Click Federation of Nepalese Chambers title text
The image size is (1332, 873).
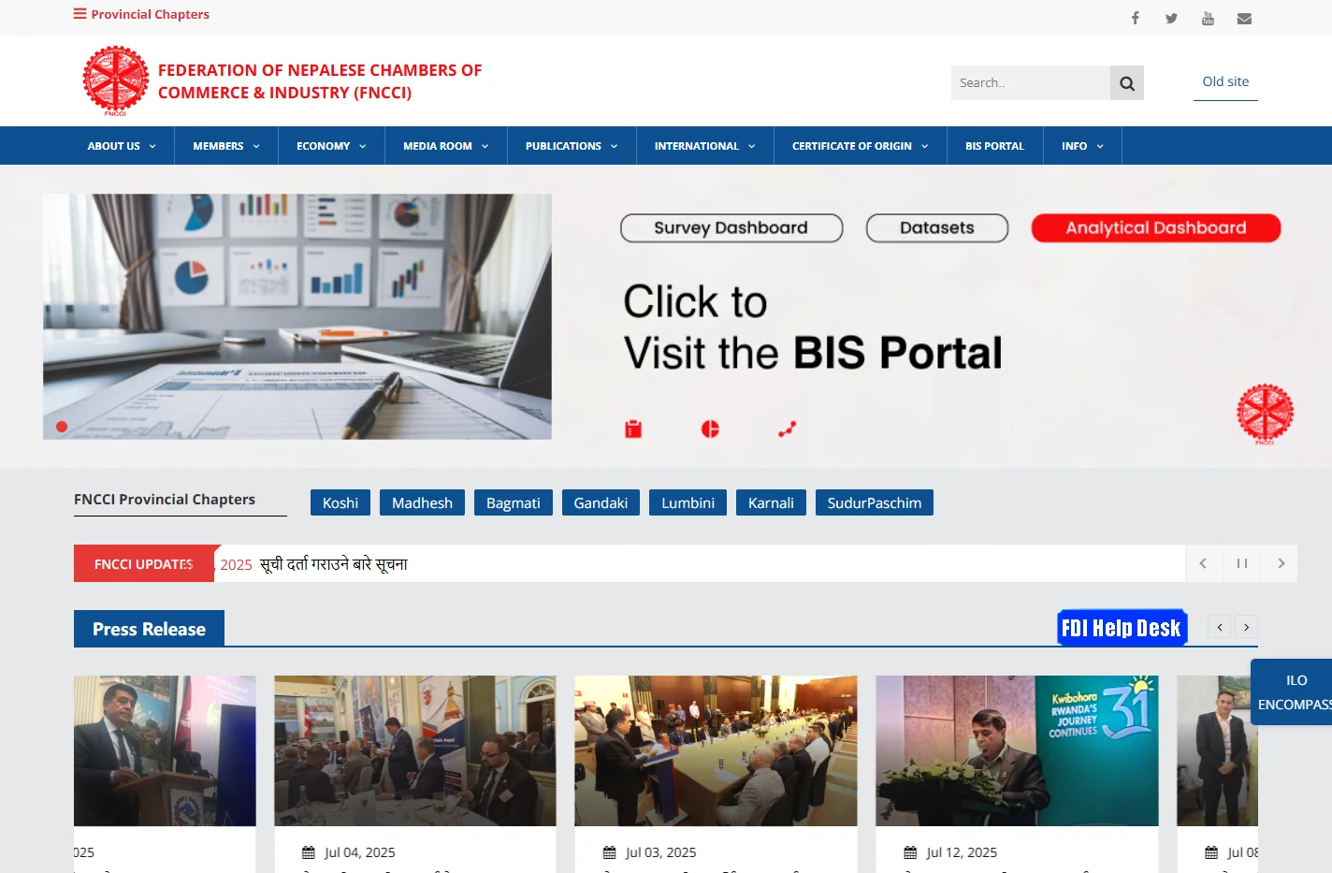click(320, 81)
